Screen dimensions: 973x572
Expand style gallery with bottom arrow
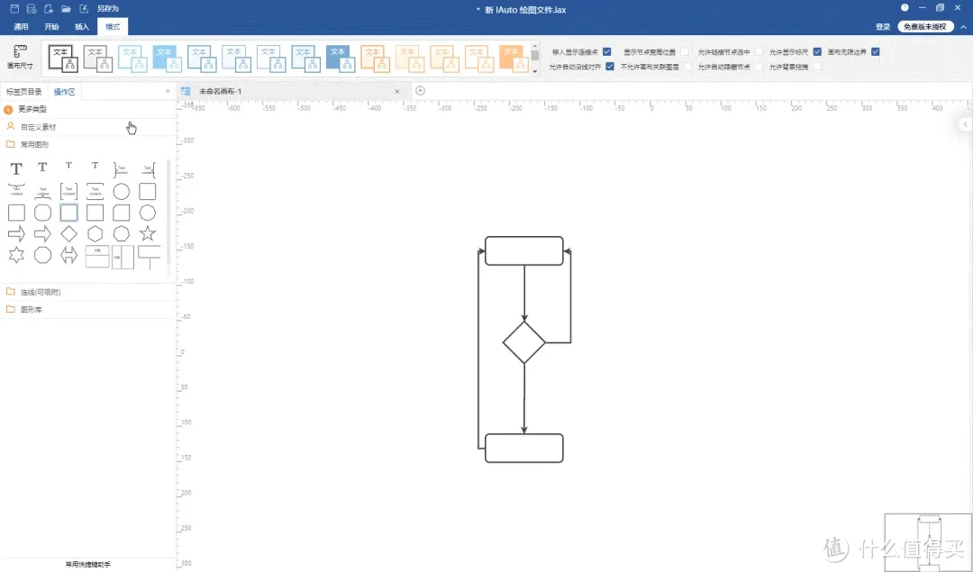coord(535,71)
